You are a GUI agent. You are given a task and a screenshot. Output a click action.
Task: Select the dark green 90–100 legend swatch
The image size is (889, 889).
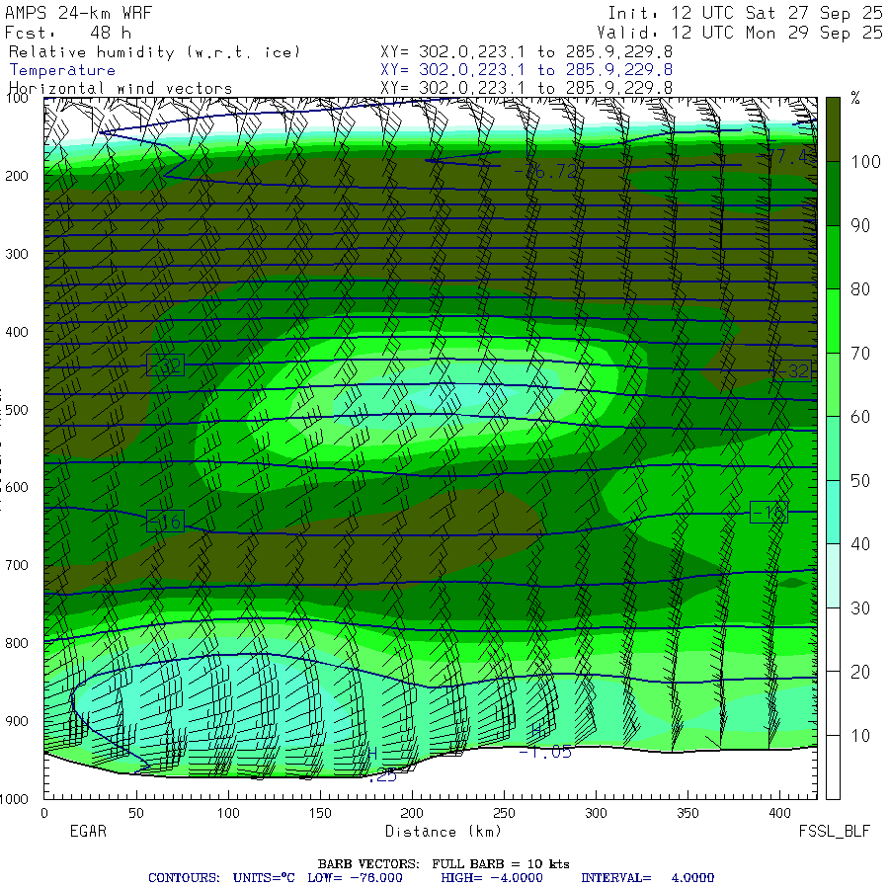pyautogui.click(x=833, y=194)
